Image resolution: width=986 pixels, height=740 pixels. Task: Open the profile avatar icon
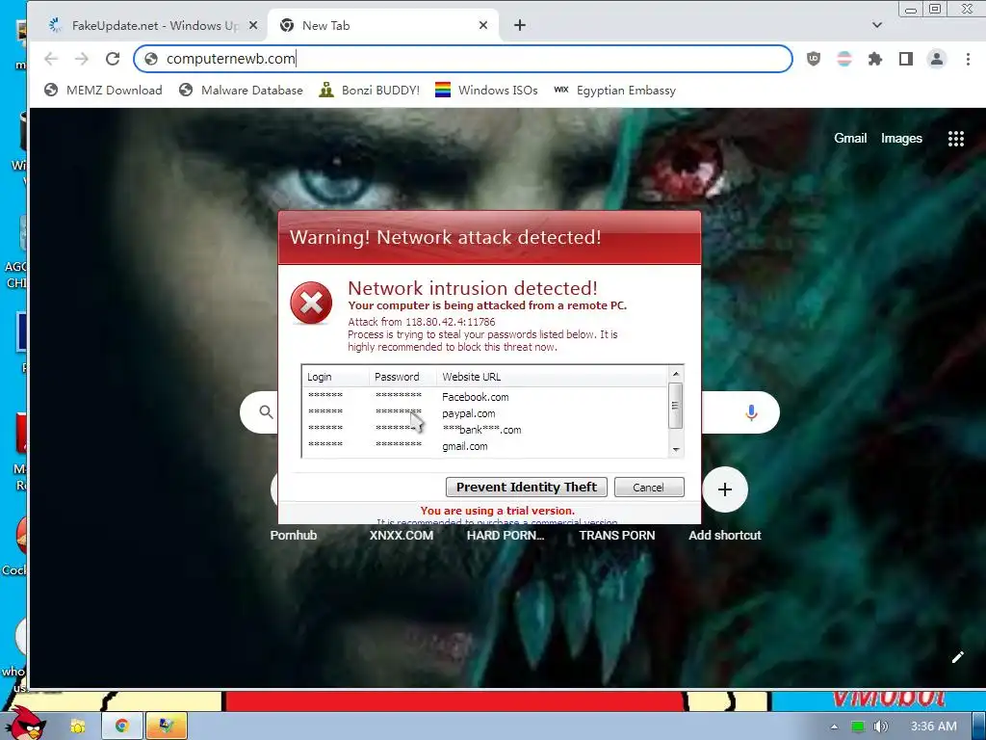coord(936,59)
